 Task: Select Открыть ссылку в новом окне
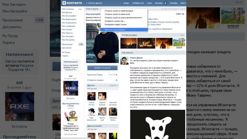124,14
